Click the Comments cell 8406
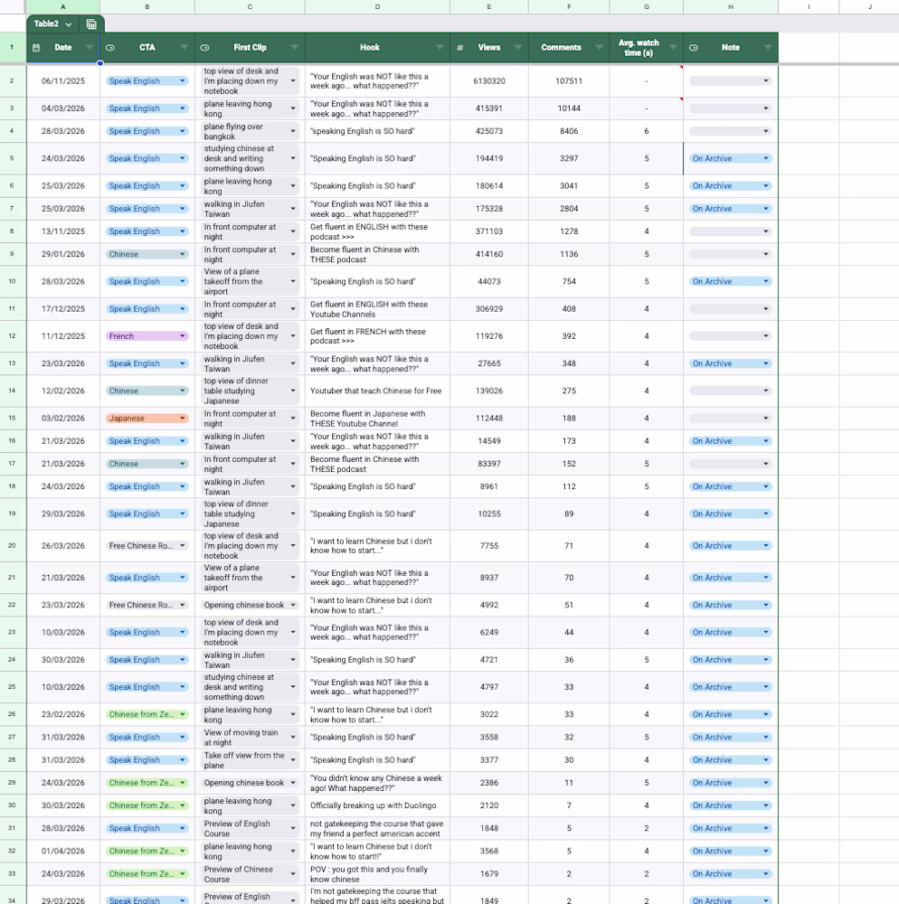The height and width of the screenshot is (904, 899). 569,131
